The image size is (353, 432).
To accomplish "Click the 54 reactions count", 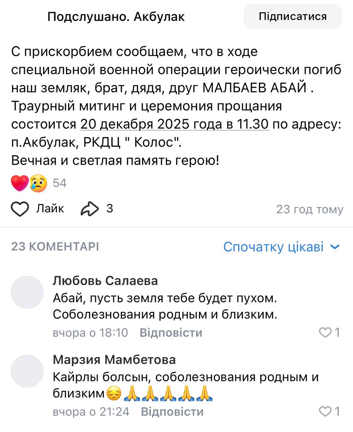I will (x=60, y=183).
